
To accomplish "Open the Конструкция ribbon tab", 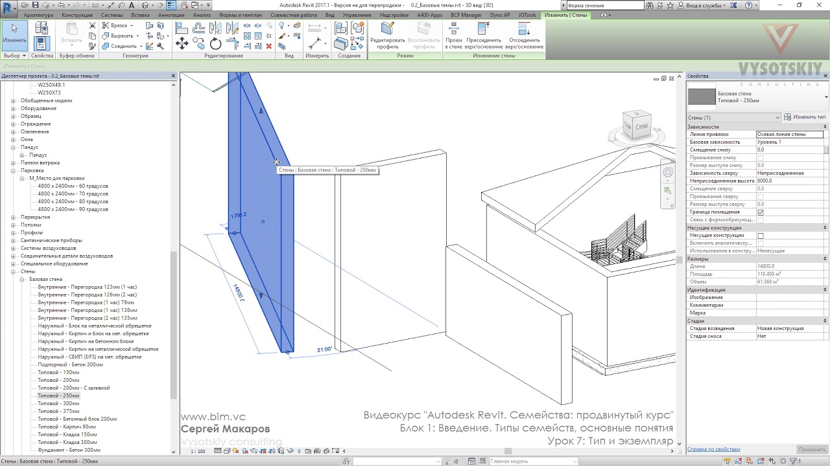I will tap(77, 15).
